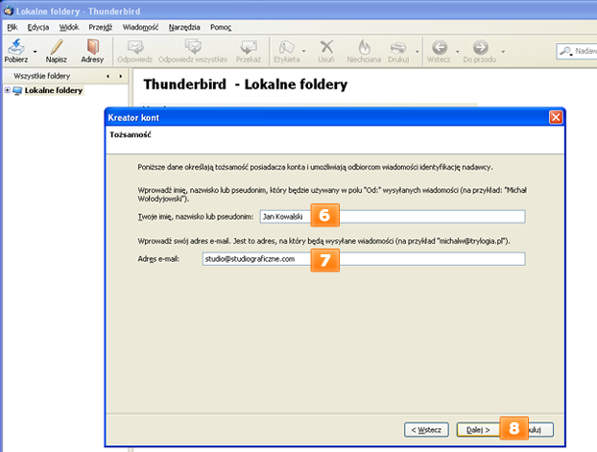
Task: Open the Edycja menu
Action: (38, 27)
